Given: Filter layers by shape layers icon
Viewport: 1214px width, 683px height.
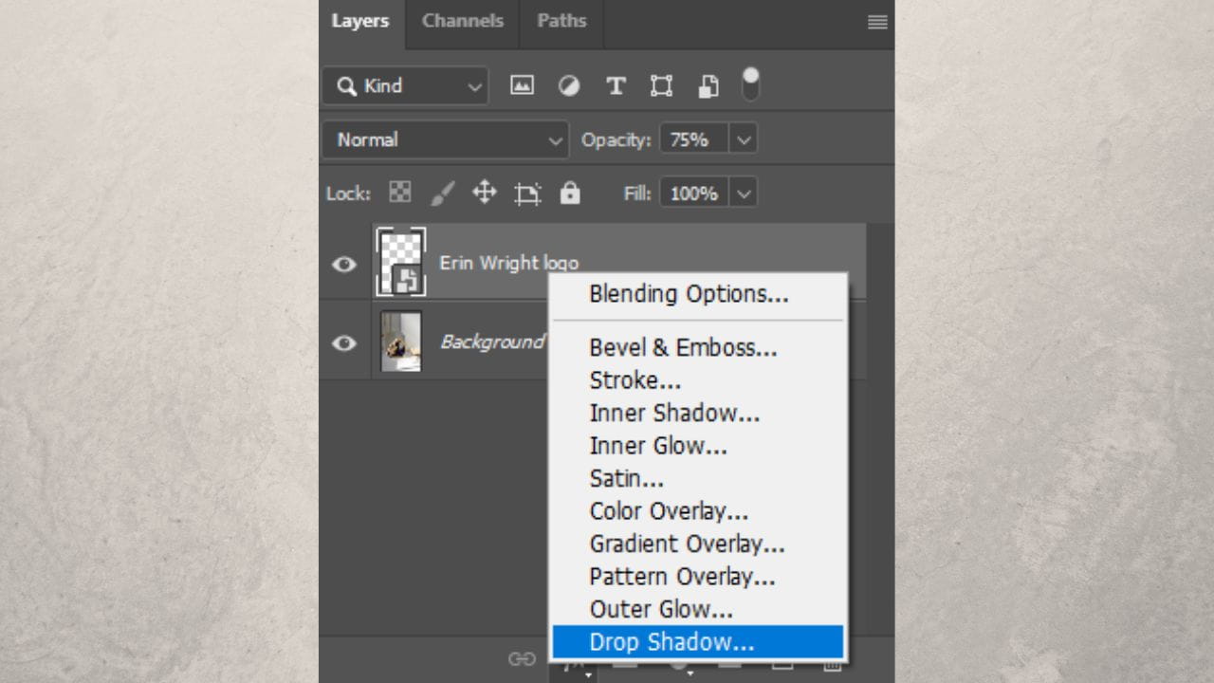Looking at the screenshot, I should click(x=661, y=85).
